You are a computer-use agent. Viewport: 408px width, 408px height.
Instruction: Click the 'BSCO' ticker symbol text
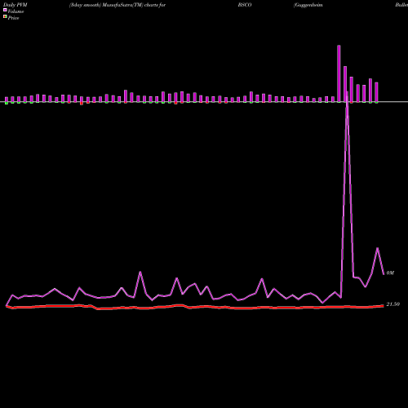coord(245,5)
